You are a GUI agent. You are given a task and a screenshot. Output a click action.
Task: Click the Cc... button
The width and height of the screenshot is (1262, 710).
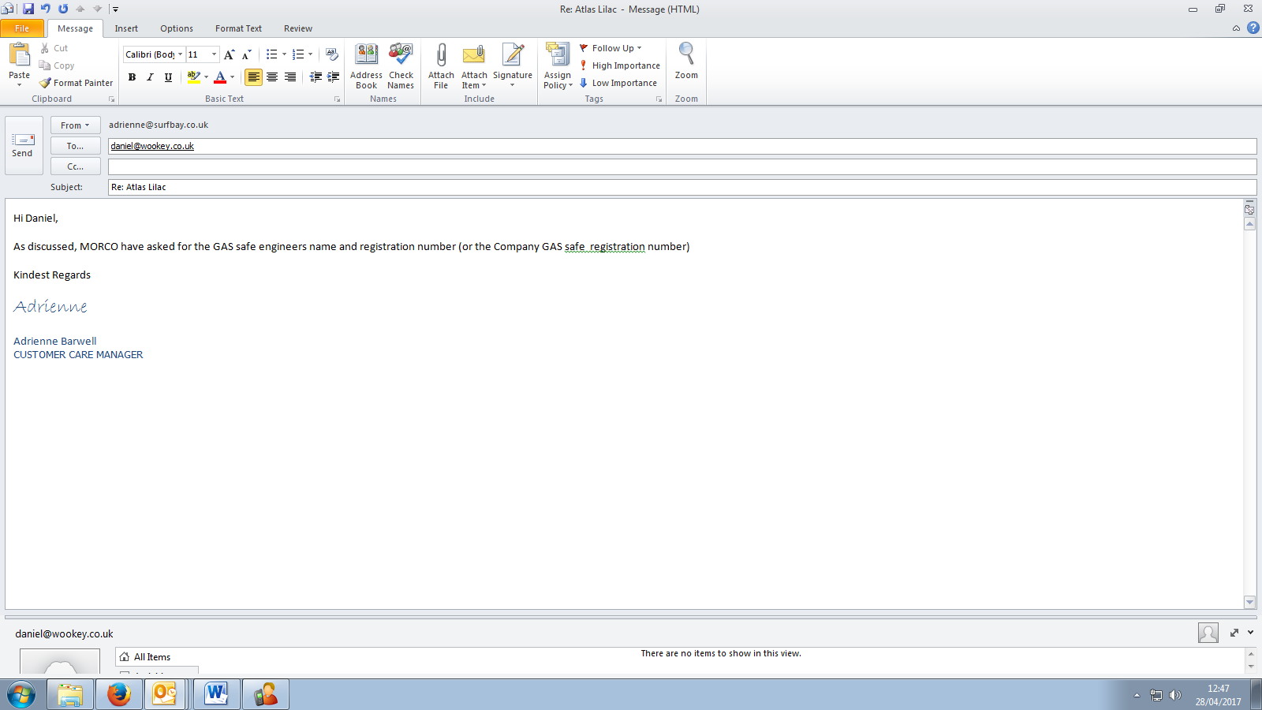coord(75,166)
